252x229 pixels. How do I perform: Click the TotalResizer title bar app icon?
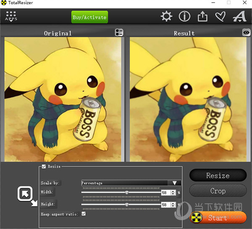[x=3, y=3]
